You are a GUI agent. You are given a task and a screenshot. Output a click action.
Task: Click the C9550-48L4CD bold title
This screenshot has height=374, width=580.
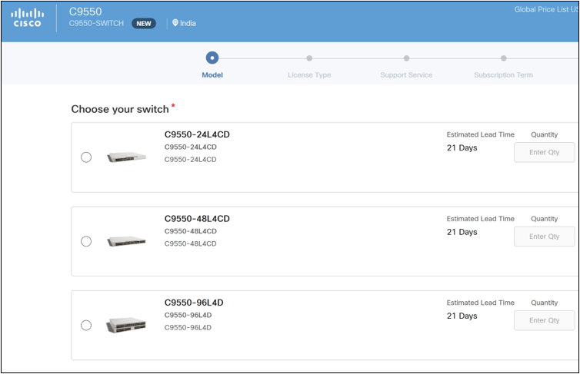[197, 219]
